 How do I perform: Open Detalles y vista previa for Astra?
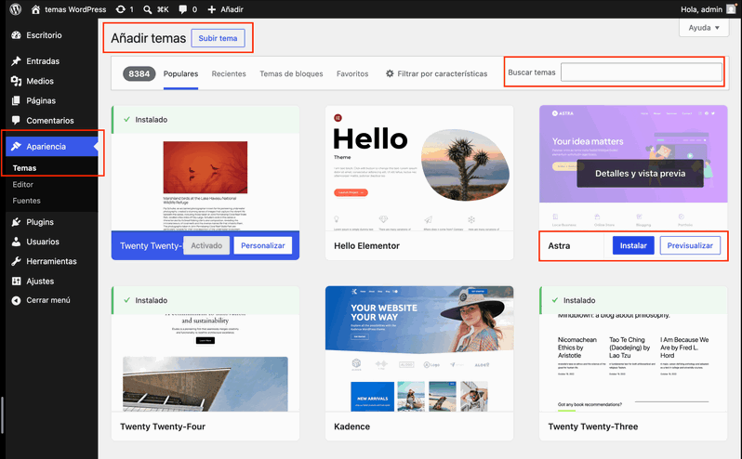click(x=640, y=173)
